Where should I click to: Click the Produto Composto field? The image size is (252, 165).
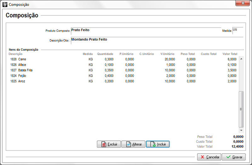click(x=145, y=30)
